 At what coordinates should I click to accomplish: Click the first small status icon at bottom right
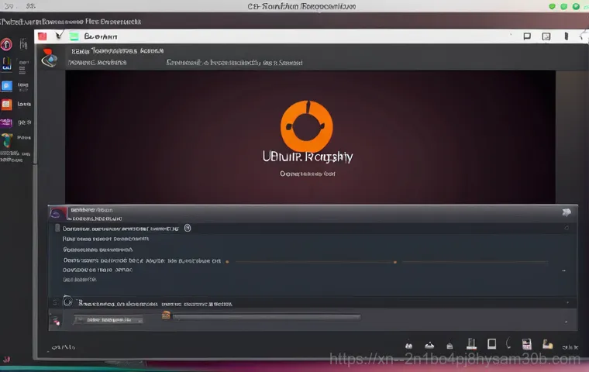(408, 346)
